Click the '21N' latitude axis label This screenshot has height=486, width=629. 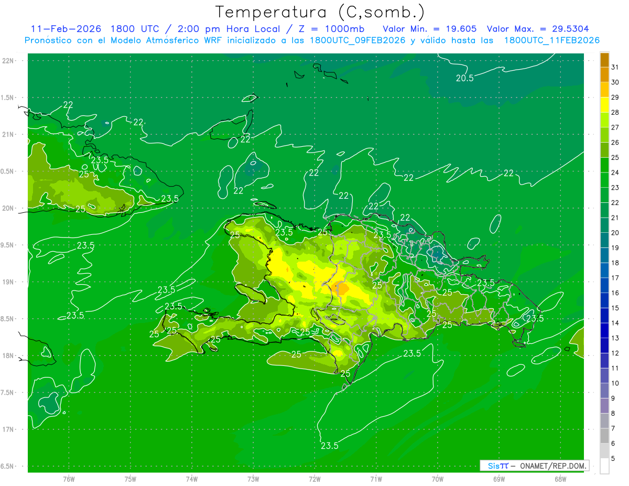tap(9, 135)
